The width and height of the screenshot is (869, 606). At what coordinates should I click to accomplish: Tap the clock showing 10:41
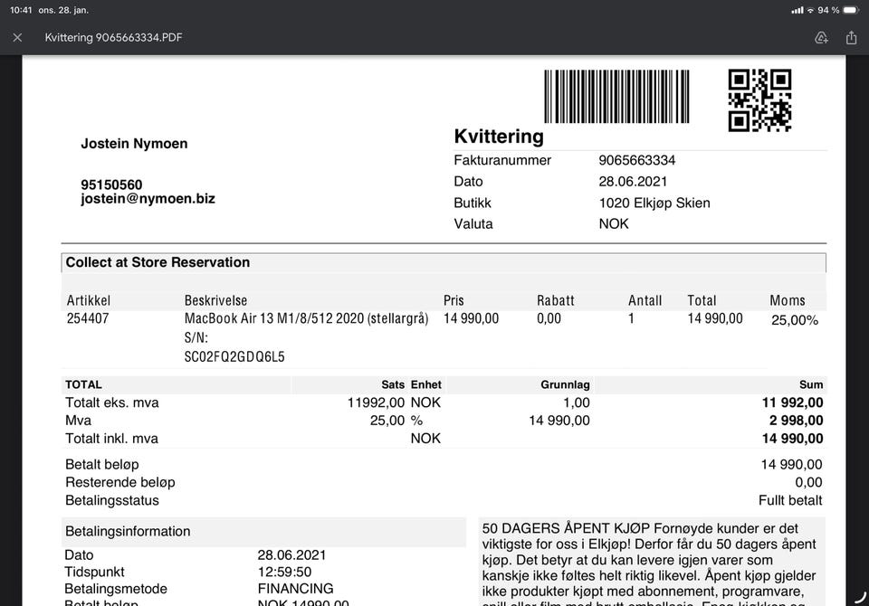point(21,10)
